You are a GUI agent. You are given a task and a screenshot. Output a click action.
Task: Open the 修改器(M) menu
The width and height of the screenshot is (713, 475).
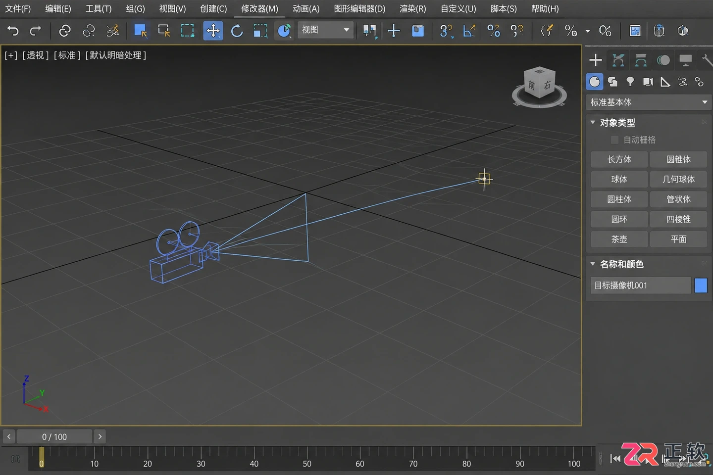(259, 9)
